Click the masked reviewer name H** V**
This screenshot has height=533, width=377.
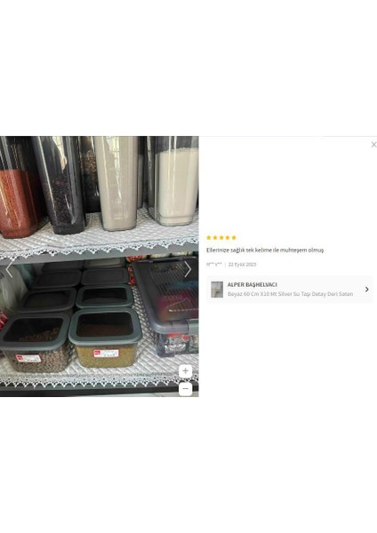point(214,265)
